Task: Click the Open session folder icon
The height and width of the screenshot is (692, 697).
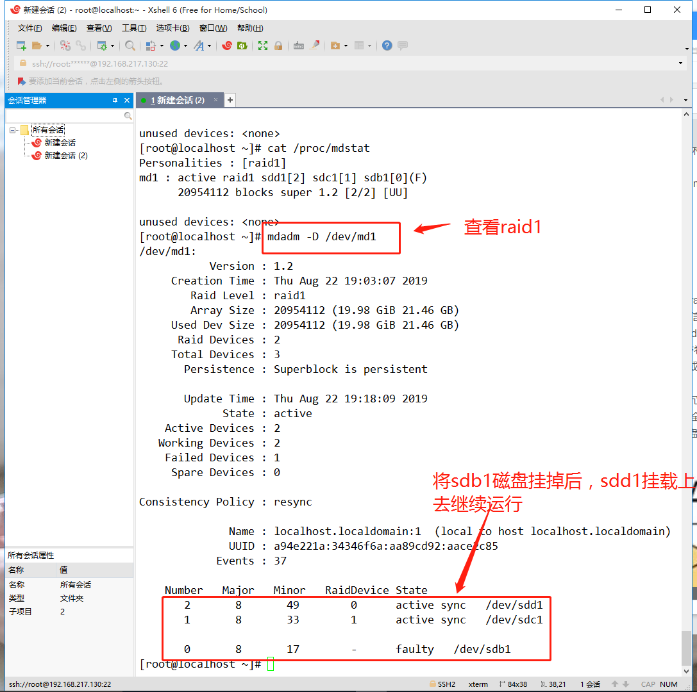Action: click(37, 45)
